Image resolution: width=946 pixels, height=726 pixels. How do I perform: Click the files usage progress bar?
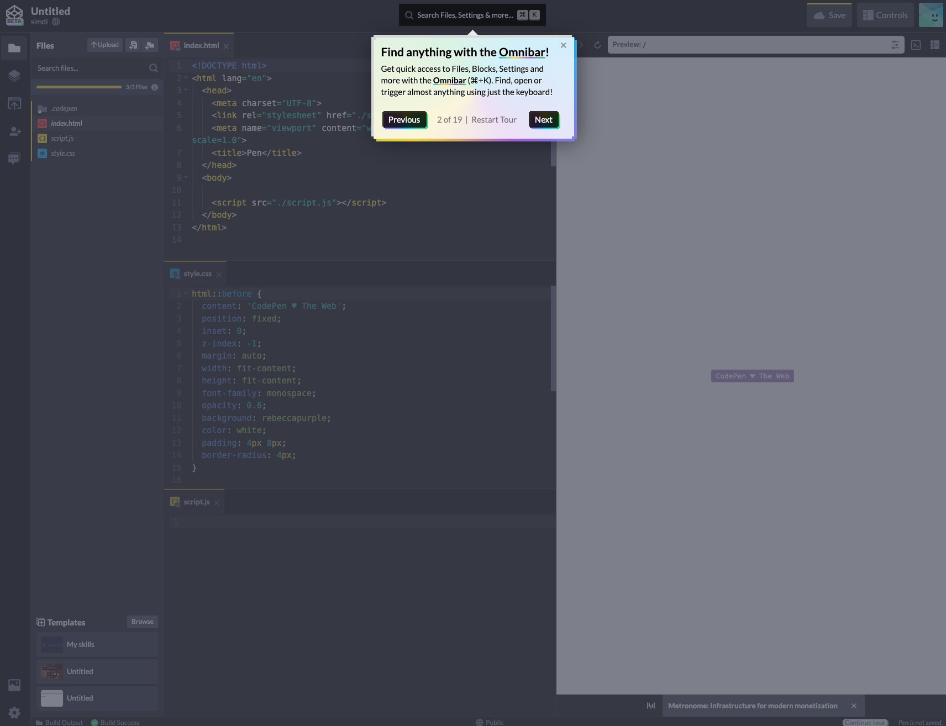(x=79, y=87)
